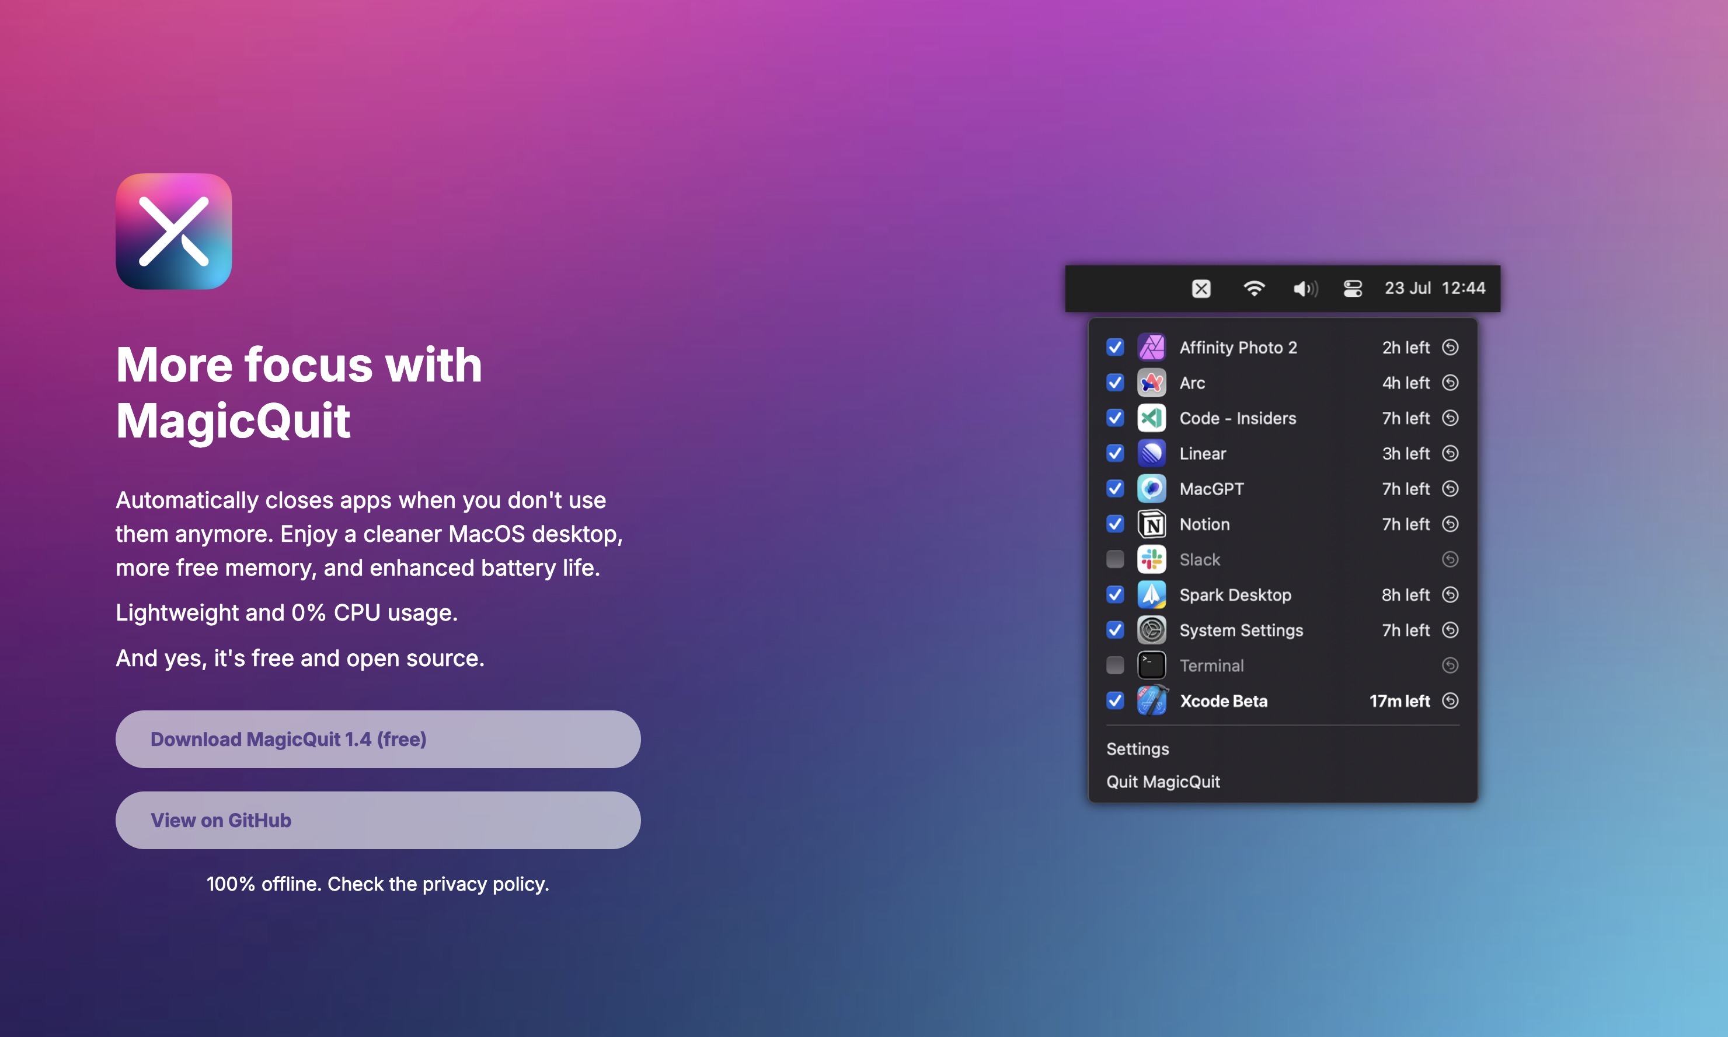Reset timer icon for Affinity Photo 2
The height and width of the screenshot is (1037, 1728).
click(x=1450, y=347)
